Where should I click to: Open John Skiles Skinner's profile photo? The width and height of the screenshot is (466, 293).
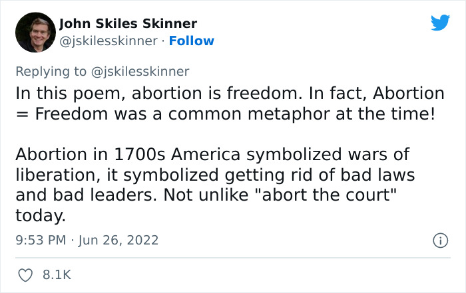(x=34, y=32)
